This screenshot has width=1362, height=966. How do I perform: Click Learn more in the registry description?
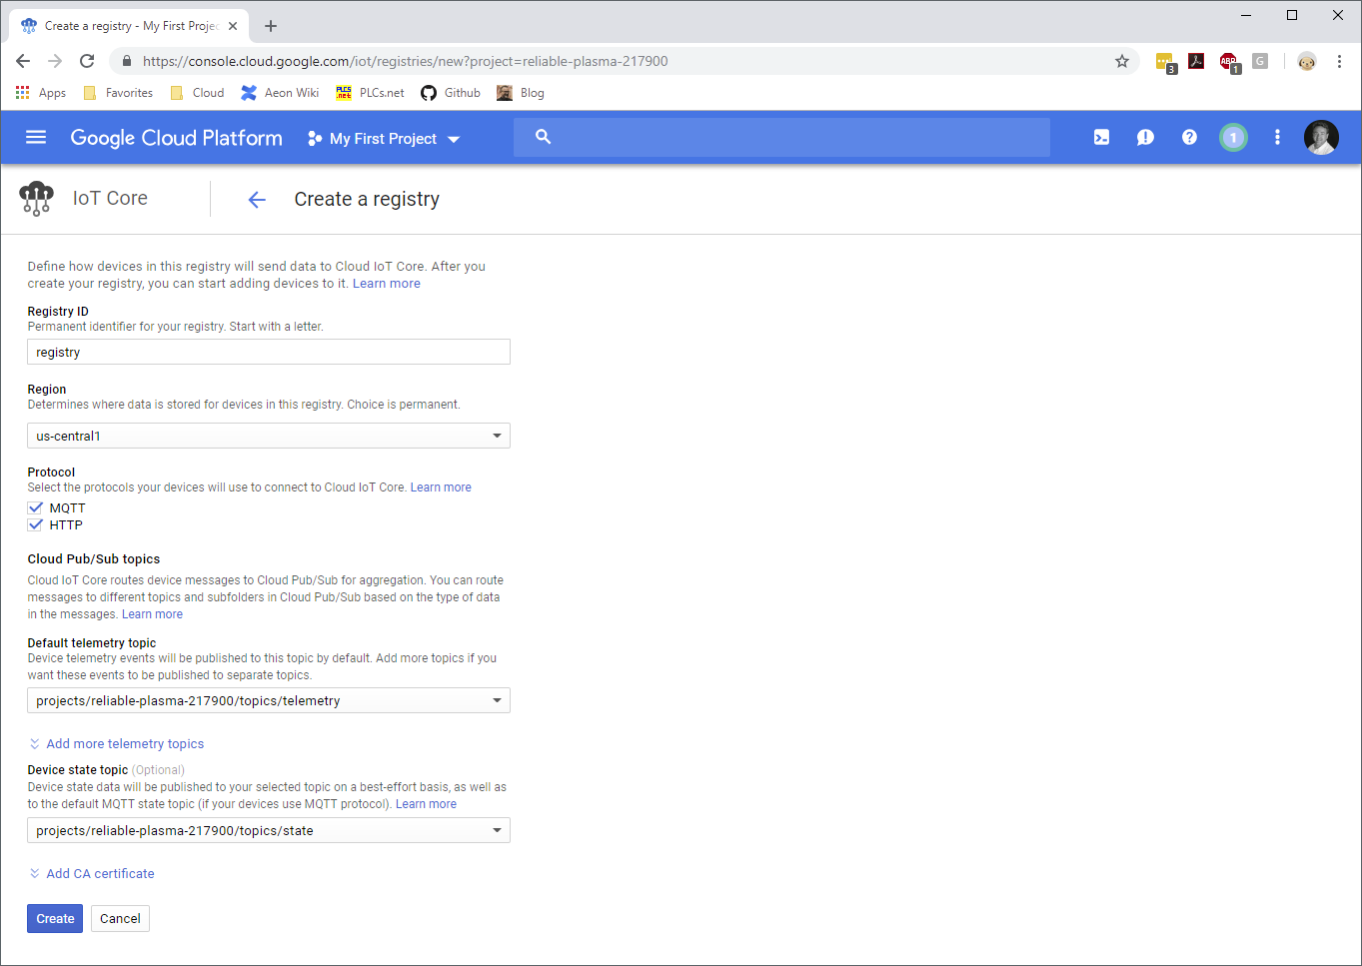[387, 284]
